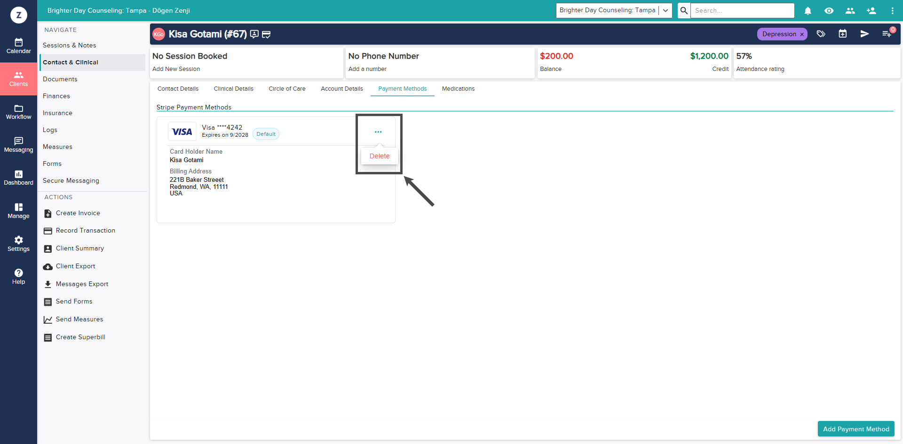Click the $1,200.00 Credit amount
Screen dimensions: 903x444
(709, 56)
